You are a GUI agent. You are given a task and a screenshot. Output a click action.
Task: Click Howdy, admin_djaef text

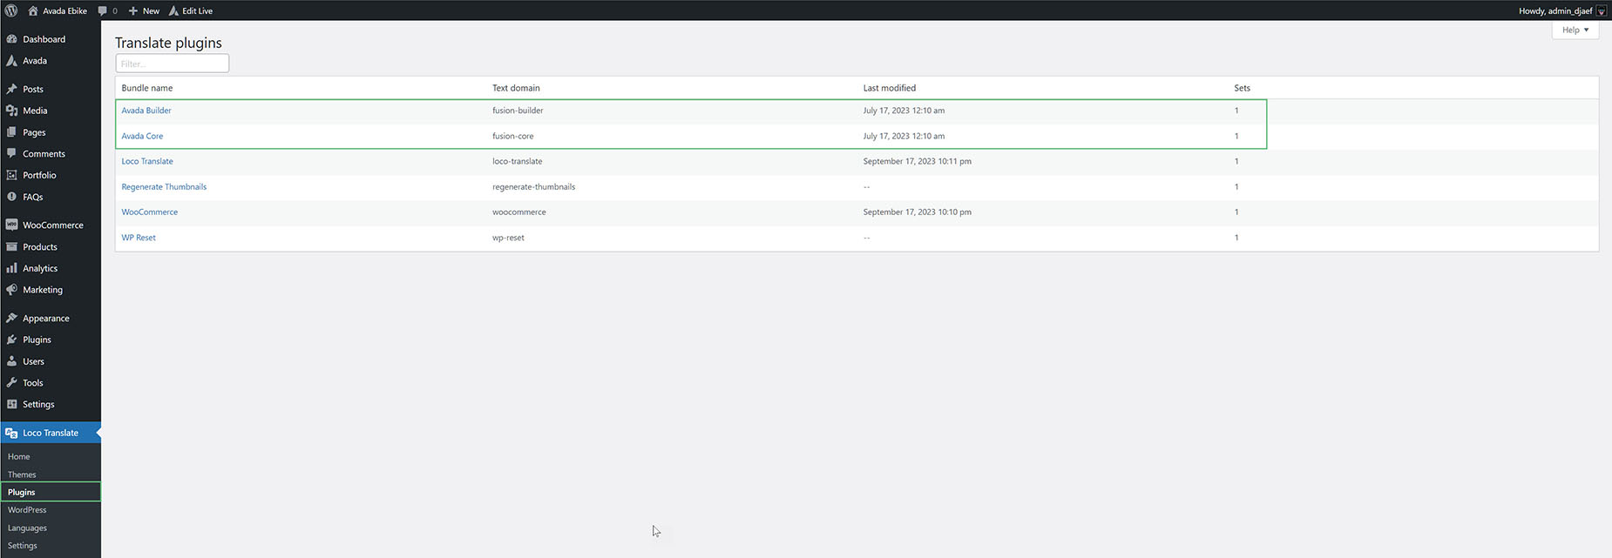(x=1555, y=11)
